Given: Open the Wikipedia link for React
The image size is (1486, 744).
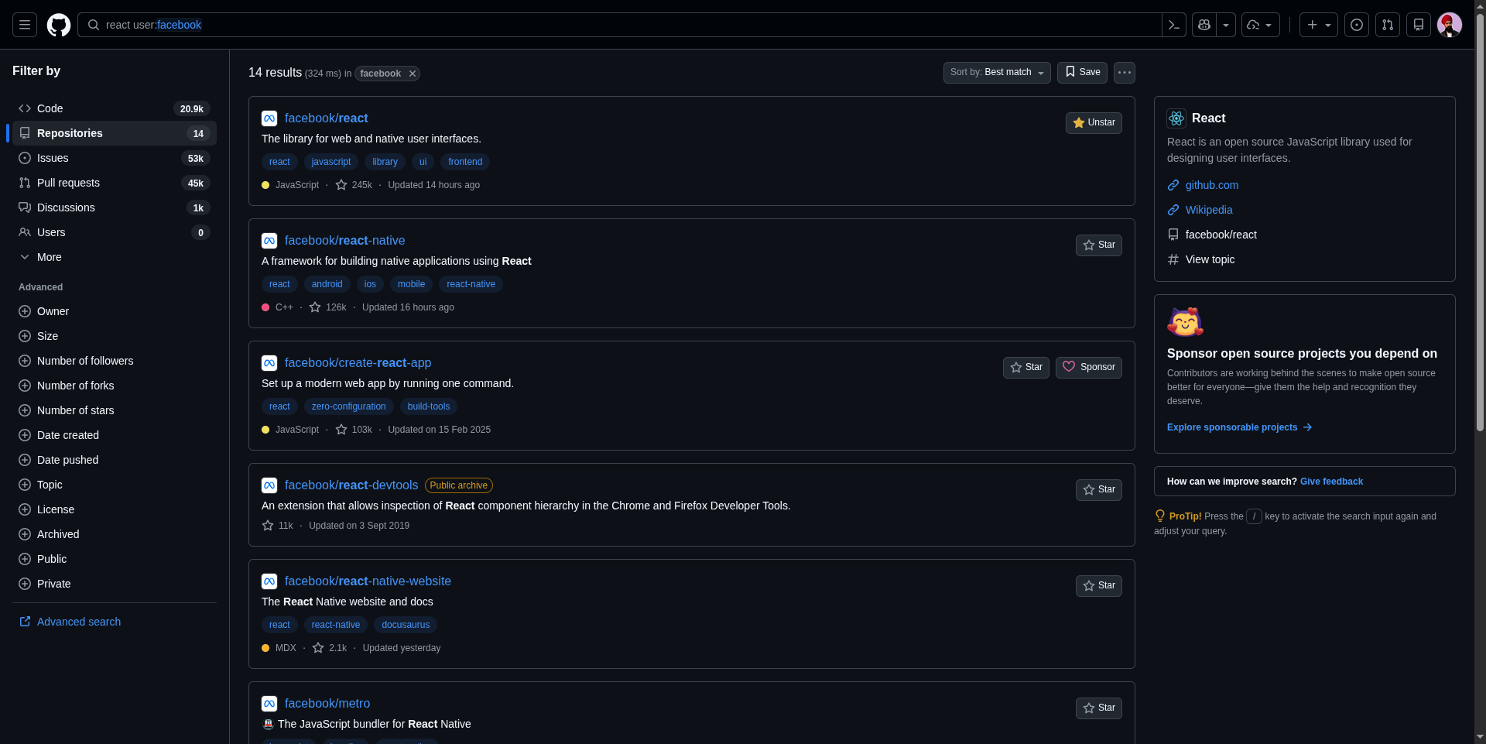Looking at the screenshot, I should point(1209,210).
